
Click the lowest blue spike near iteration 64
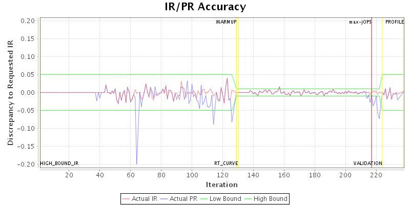coord(136,163)
